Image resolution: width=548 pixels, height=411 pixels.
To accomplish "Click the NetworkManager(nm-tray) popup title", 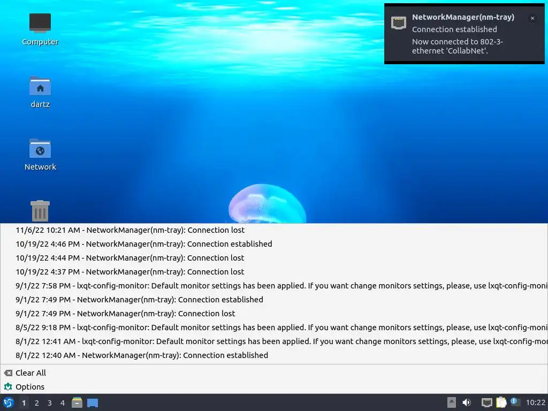I will (x=463, y=17).
